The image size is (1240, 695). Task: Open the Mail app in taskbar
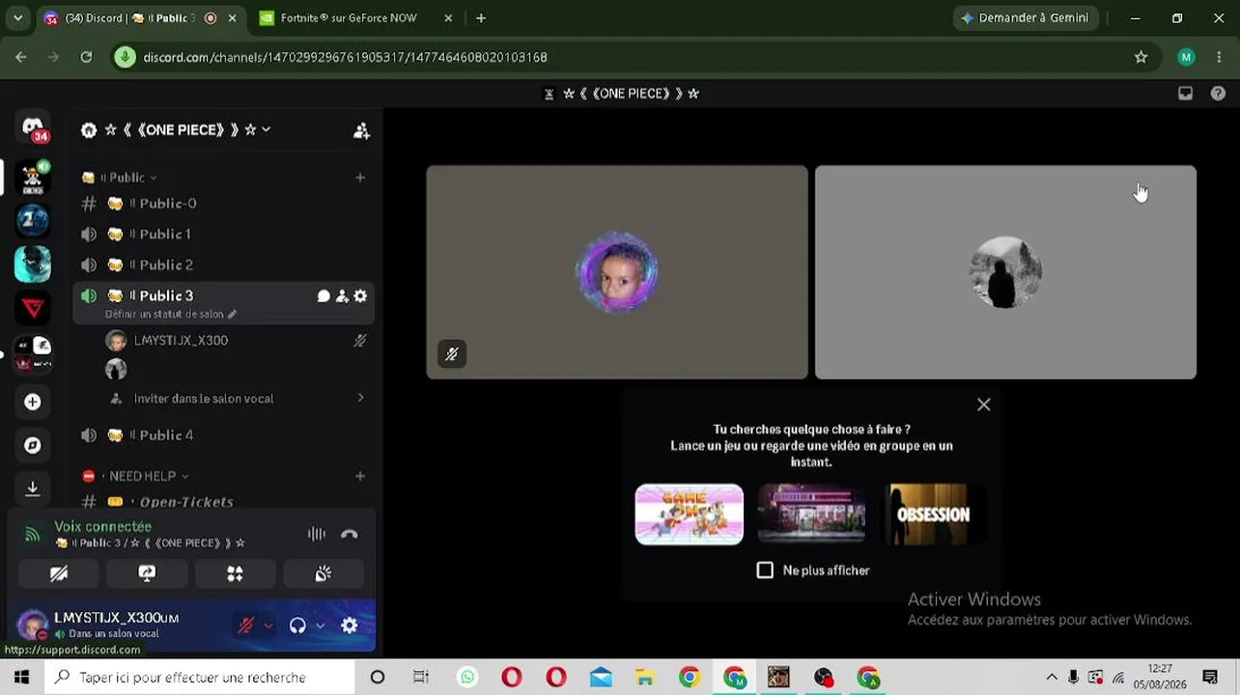click(601, 678)
